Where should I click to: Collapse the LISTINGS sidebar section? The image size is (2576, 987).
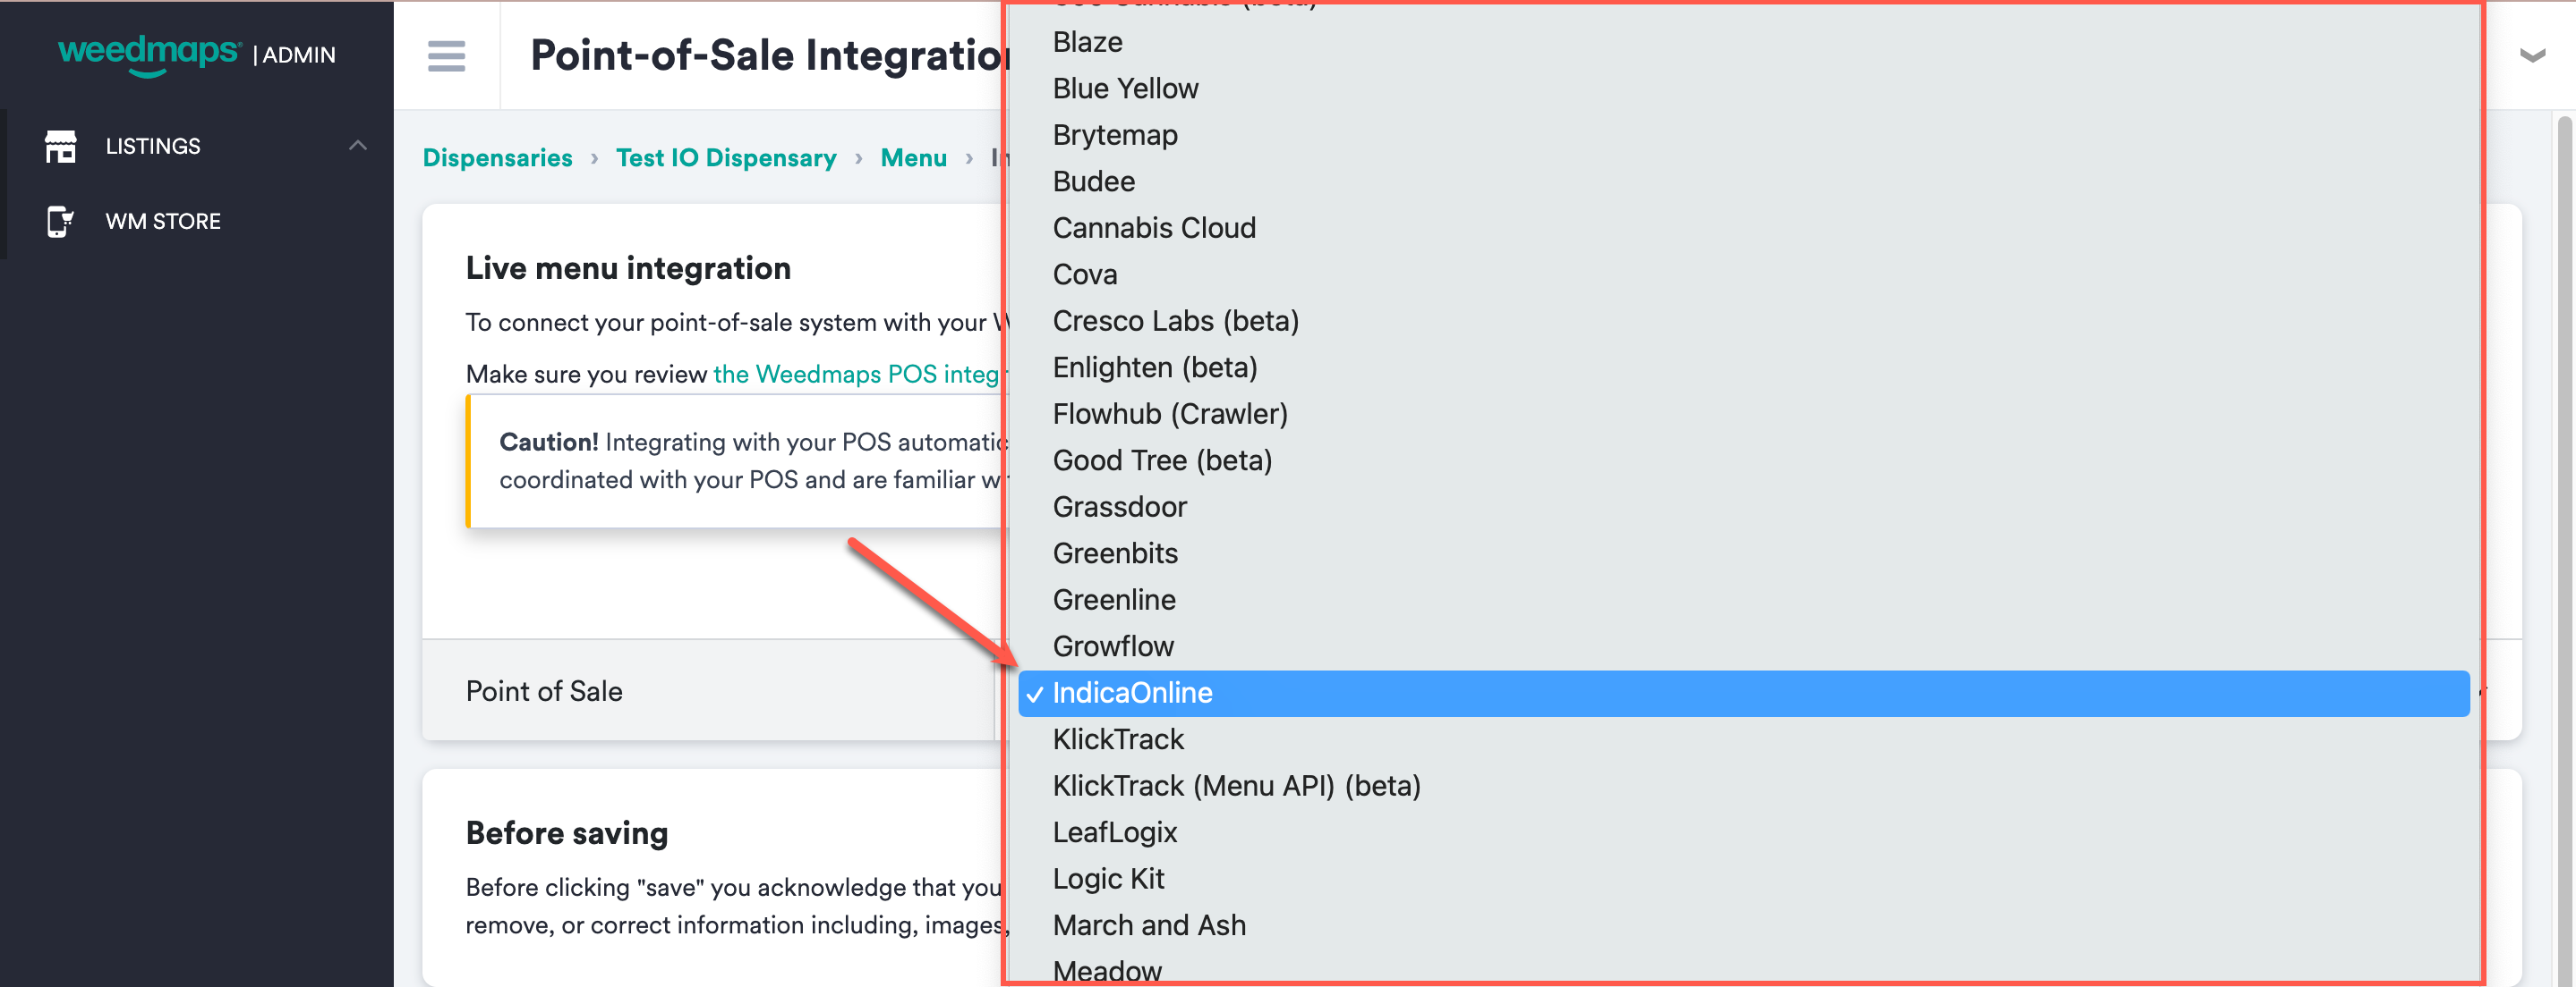click(x=358, y=145)
